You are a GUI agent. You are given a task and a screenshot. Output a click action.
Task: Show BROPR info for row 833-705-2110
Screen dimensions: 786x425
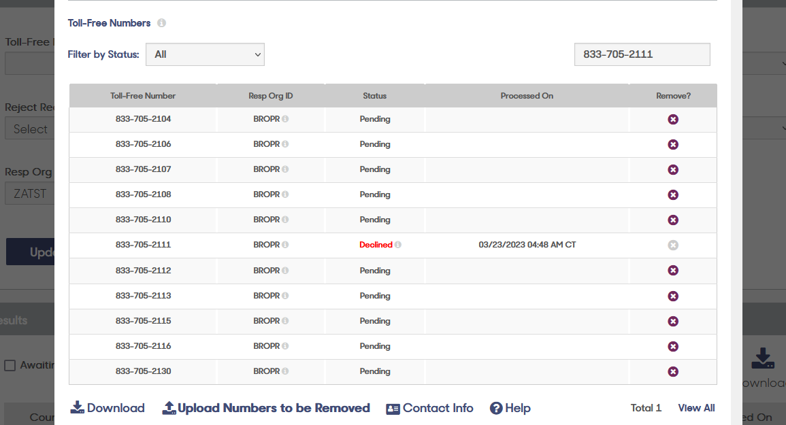[285, 220]
